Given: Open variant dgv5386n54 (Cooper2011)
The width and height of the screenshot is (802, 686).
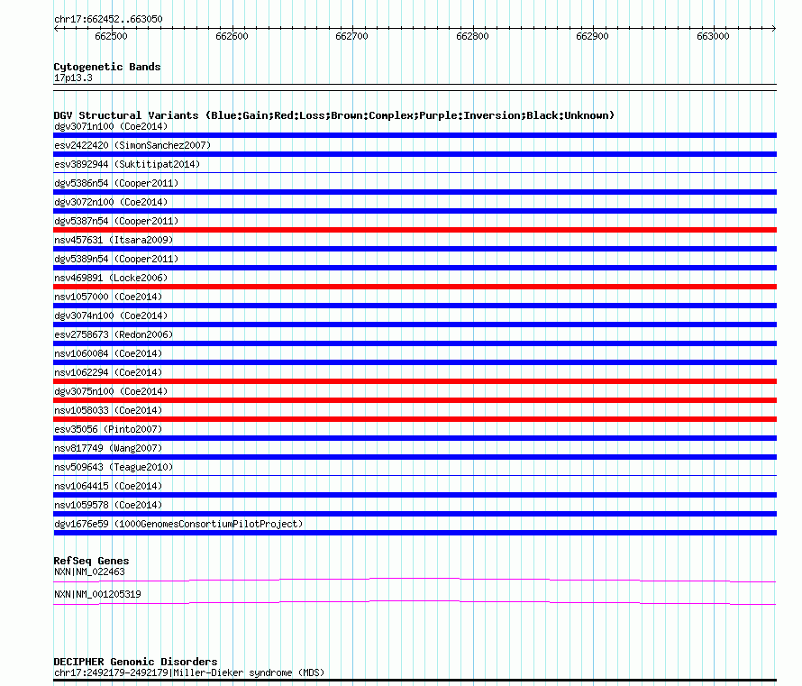Looking at the screenshot, I should pos(116,183).
